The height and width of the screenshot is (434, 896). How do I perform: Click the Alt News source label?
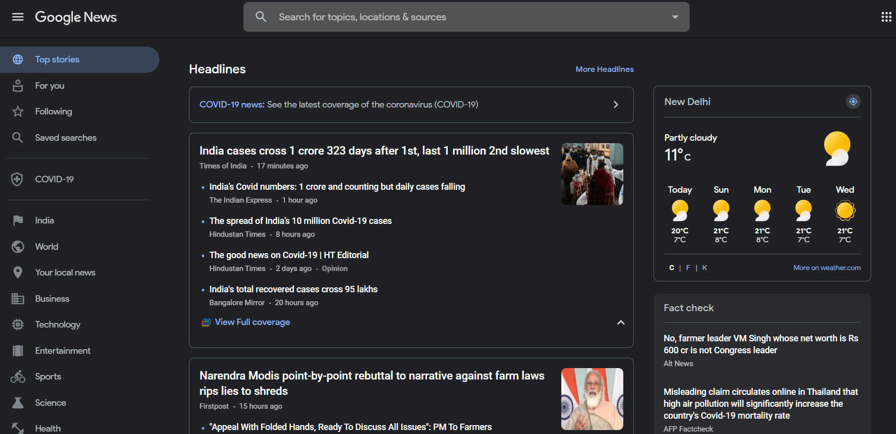(678, 364)
